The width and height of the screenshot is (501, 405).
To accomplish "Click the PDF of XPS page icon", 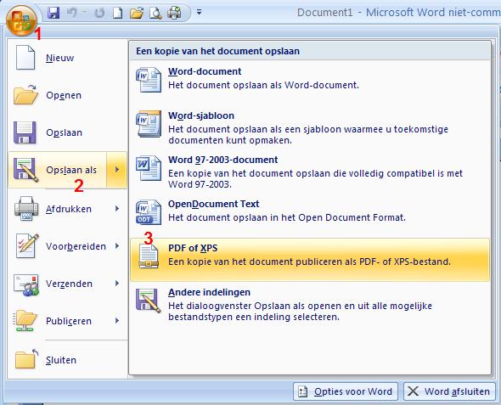I will [x=149, y=256].
